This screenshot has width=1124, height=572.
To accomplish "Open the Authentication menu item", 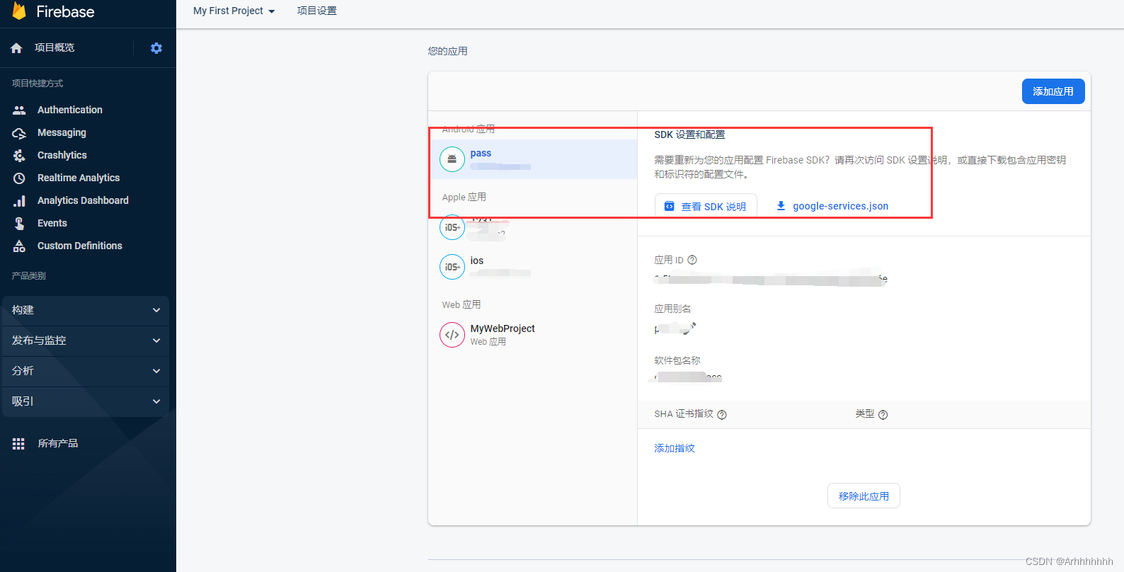I will 70,110.
